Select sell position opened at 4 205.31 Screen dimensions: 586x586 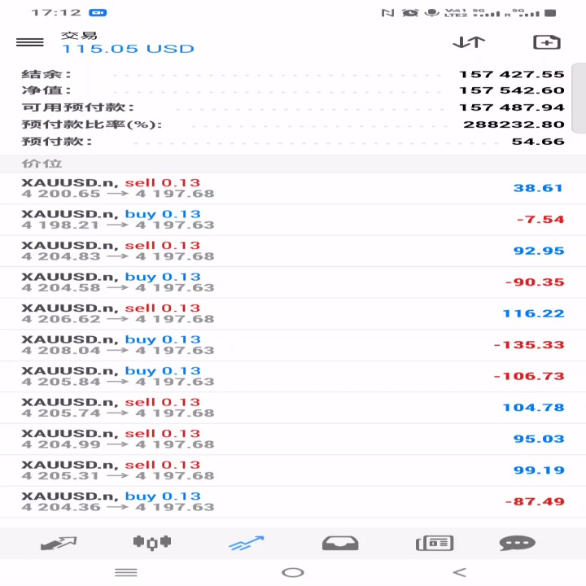point(293,471)
